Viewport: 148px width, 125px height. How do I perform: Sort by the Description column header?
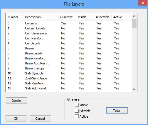pos(41,17)
